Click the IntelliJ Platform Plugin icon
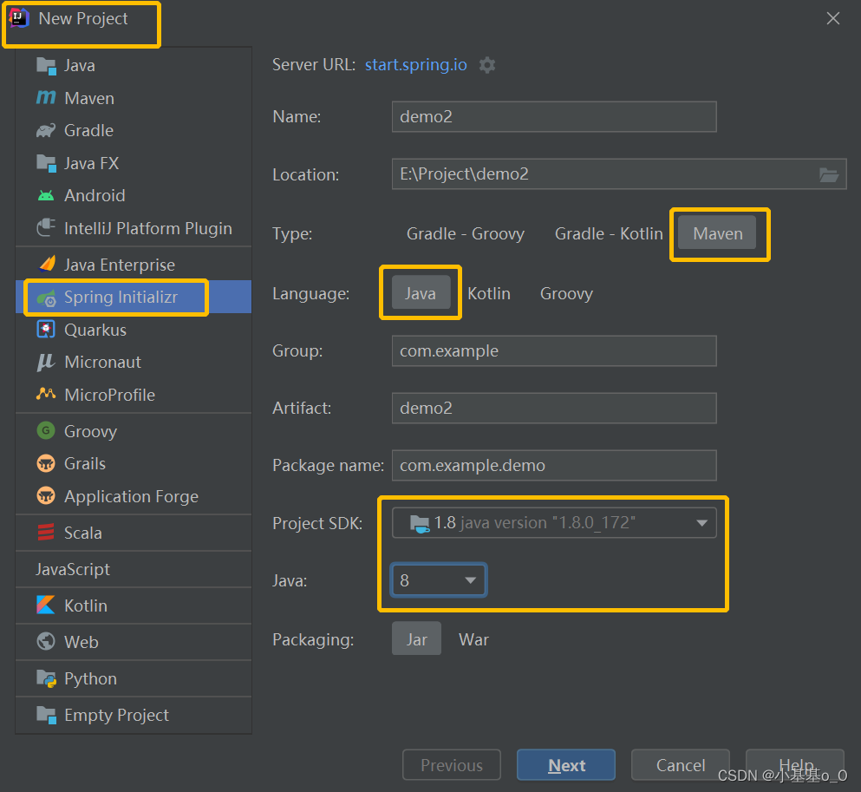This screenshot has width=861, height=792. (x=46, y=228)
